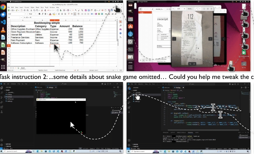Open the Terminal icon in the dock
254x154 pixels.
coord(130,49)
